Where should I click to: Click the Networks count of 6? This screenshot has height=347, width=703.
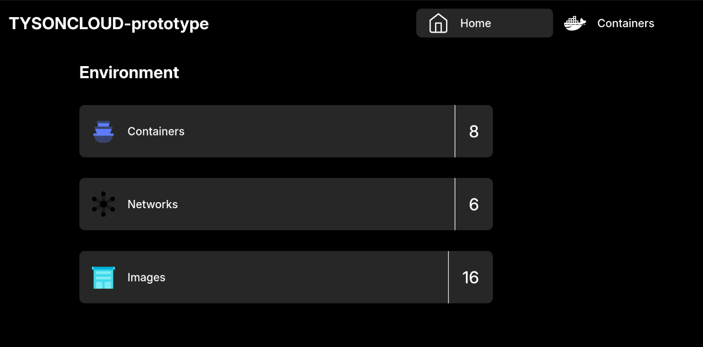tap(474, 205)
